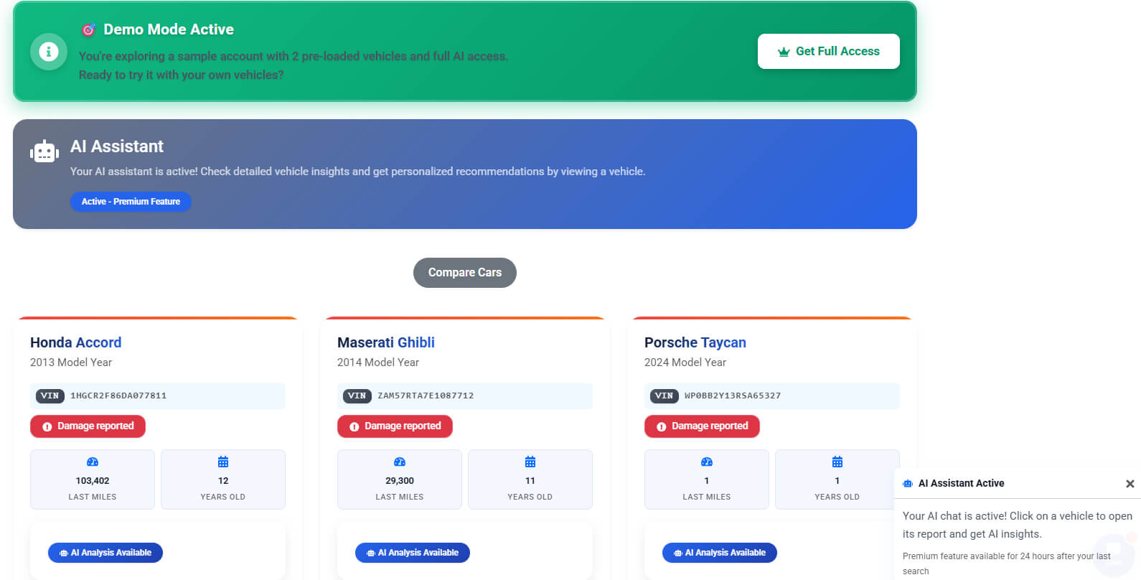Click VIN label badge on Maserati Ghibli card
The image size is (1141, 580).
(x=357, y=396)
